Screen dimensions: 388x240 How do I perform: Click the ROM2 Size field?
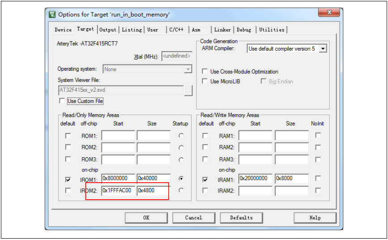[x=154, y=147]
